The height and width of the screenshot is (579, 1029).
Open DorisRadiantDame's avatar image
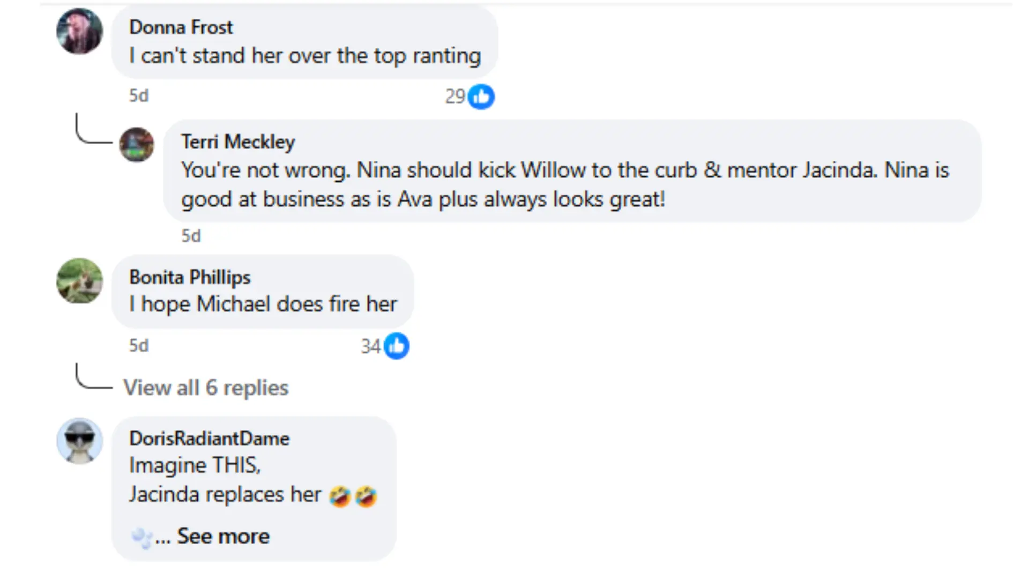point(79,441)
